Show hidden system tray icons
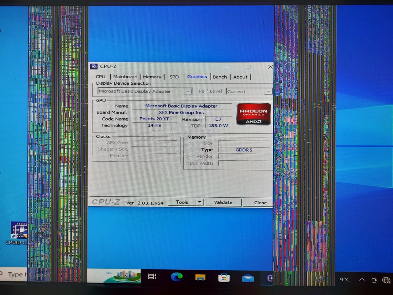The image size is (393, 295). [x=362, y=280]
